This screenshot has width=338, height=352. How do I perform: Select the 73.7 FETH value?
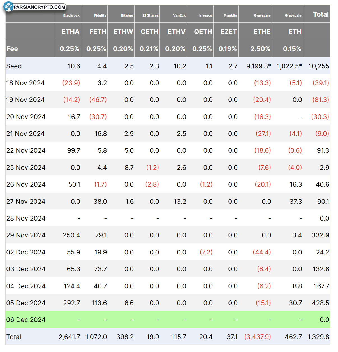tap(100, 269)
